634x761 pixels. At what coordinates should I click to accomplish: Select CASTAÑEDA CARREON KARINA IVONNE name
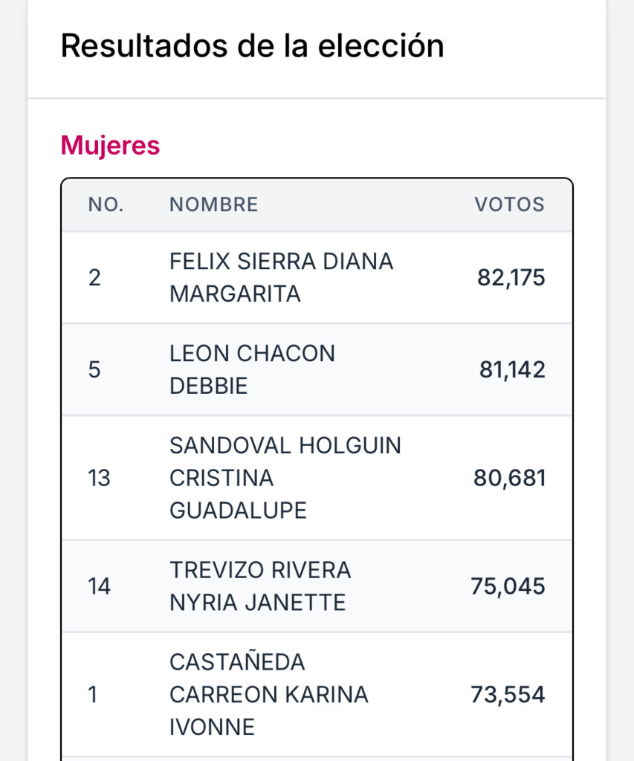[x=269, y=695]
